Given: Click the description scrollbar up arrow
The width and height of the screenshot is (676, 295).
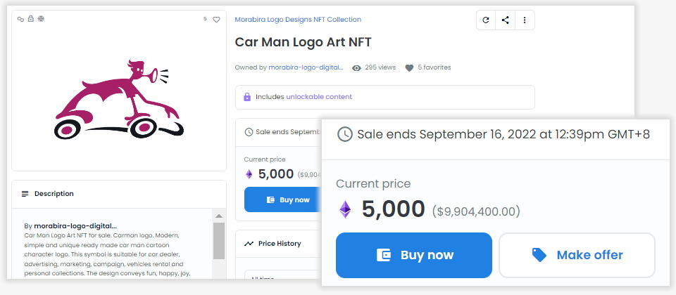Looking at the screenshot, I should click(218, 216).
